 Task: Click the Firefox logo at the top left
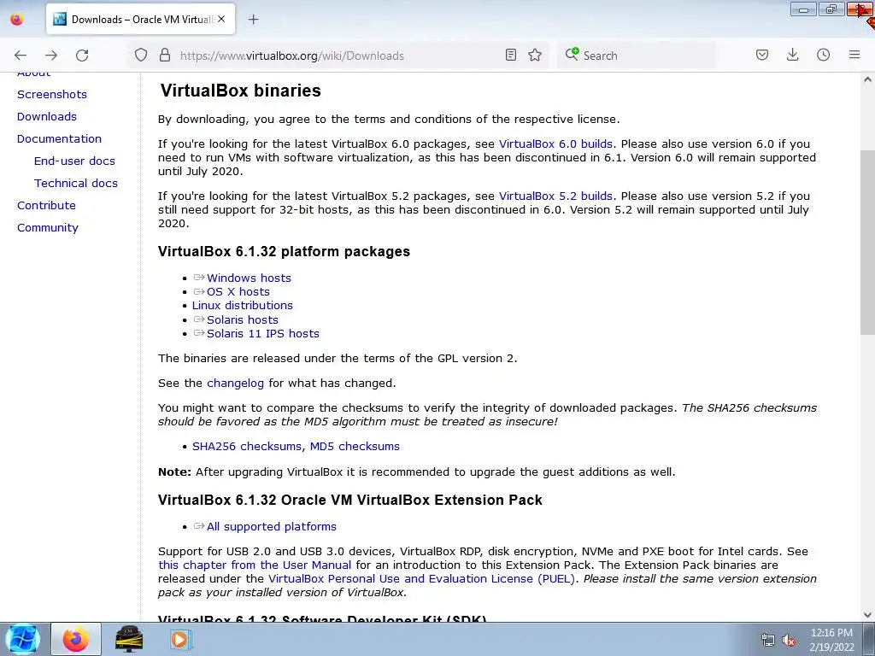(17, 20)
